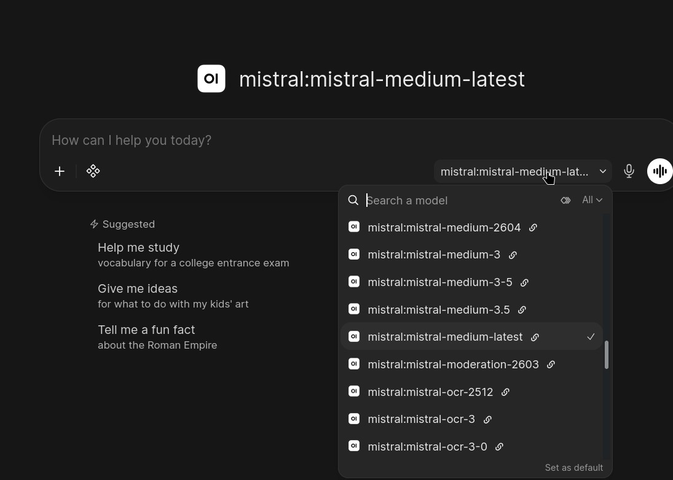
Task: Click the search magnifier icon in model list
Action: pos(353,200)
